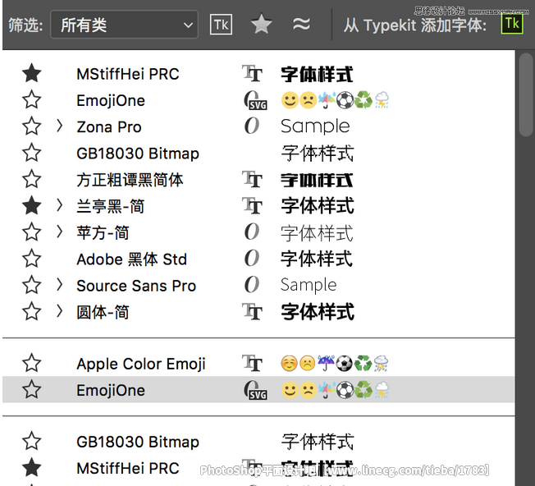Click the font list vertical scrollbar
The image size is (535, 486).
[526, 95]
